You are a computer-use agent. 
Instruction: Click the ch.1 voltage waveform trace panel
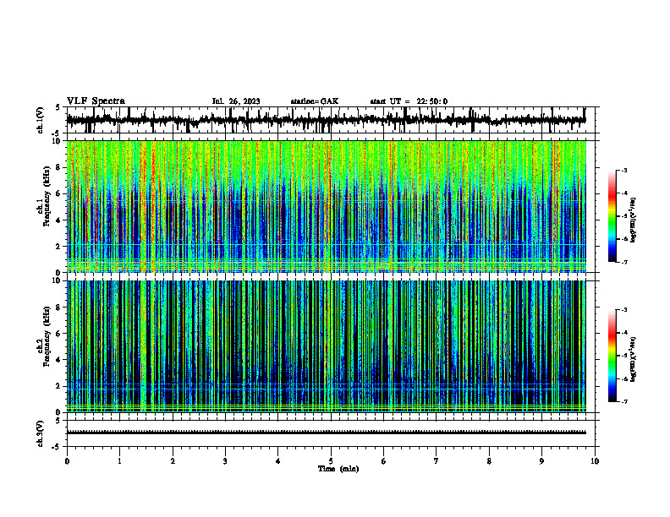click(331, 120)
